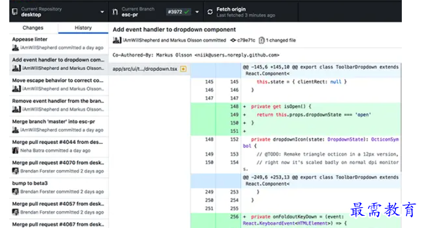Image resolution: width=421 pixels, height=228 pixels.
Task: Click avatar of Move escape behavior commit
Action: coord(16,89)
